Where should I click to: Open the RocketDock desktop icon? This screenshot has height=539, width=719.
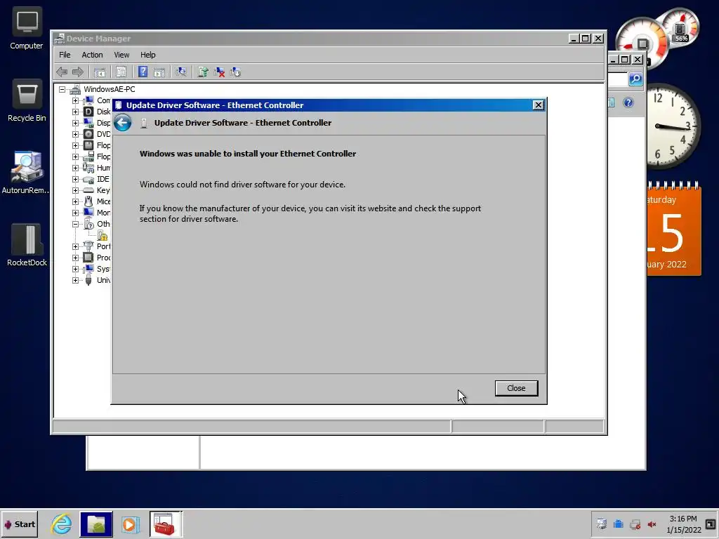tap(27, 245)
